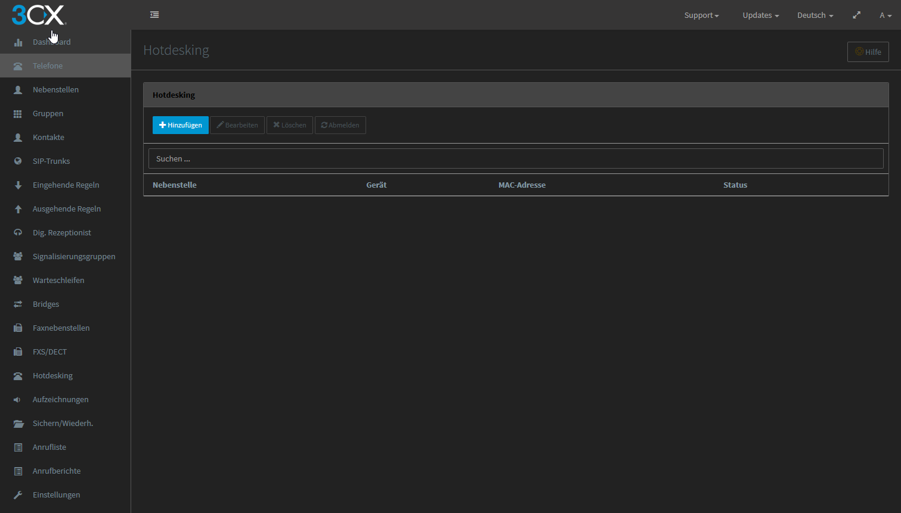Click the SIP-Trunks globe icon
The height and width of the screenshot is (513, 901).
18,161
